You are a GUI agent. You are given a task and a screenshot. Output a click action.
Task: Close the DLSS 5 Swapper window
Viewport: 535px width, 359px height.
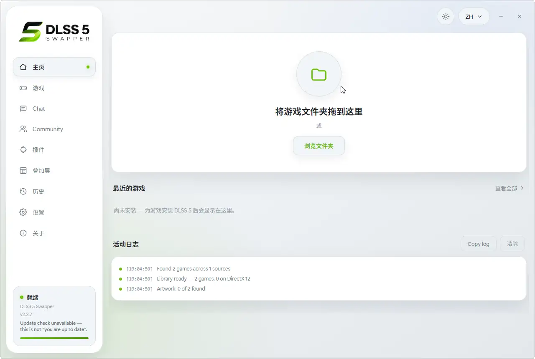(519, 17)
